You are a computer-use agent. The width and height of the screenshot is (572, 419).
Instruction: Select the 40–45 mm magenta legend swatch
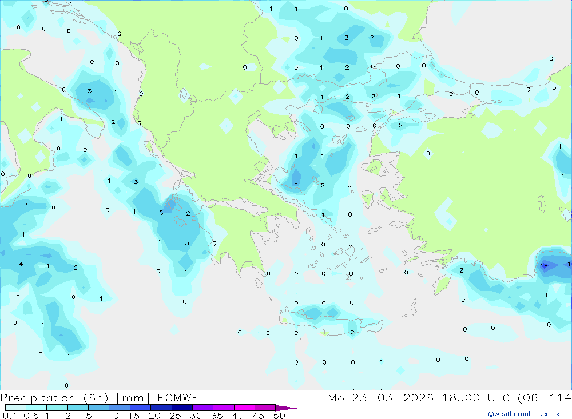click(x=244, y=408)
